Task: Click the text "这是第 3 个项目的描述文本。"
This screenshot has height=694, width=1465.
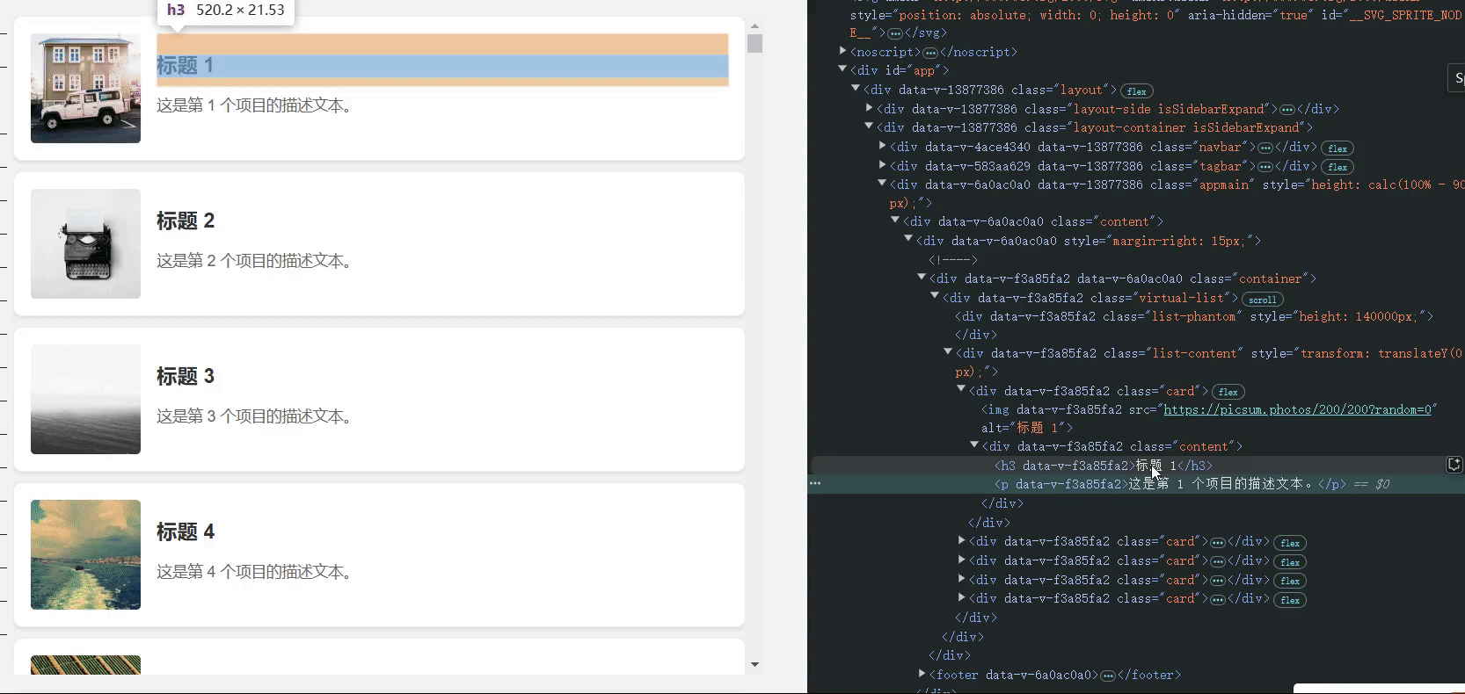Action: tap(257, 416)
